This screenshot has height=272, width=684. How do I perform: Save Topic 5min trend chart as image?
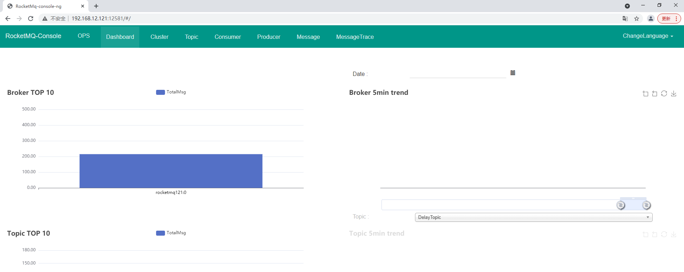[674, 234]
